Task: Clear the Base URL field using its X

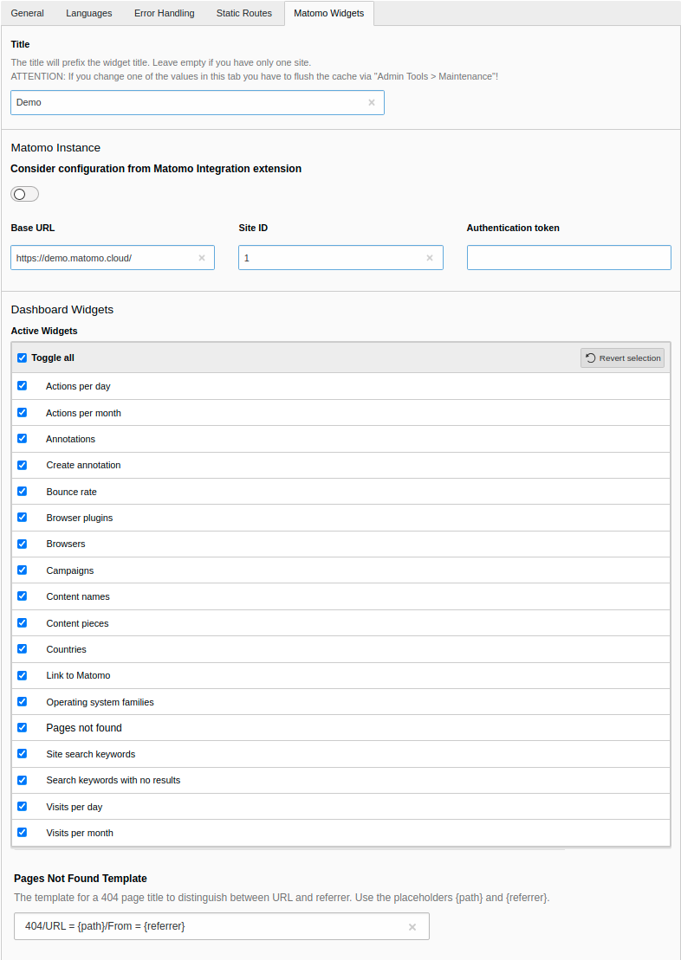Action: tap(202, 258)
